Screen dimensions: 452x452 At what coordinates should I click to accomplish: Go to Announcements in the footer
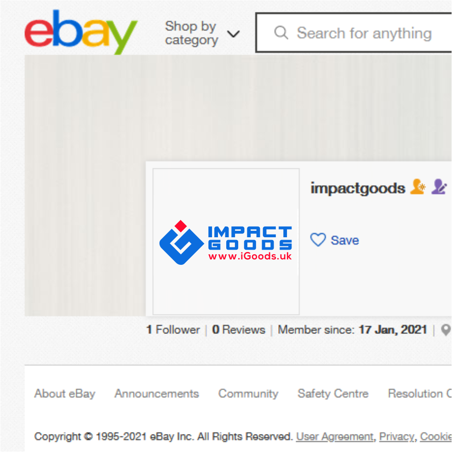pos(157,394)
